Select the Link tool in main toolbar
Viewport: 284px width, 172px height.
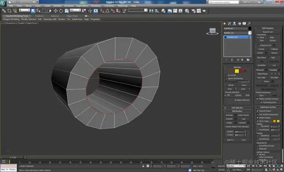[4, 11]
